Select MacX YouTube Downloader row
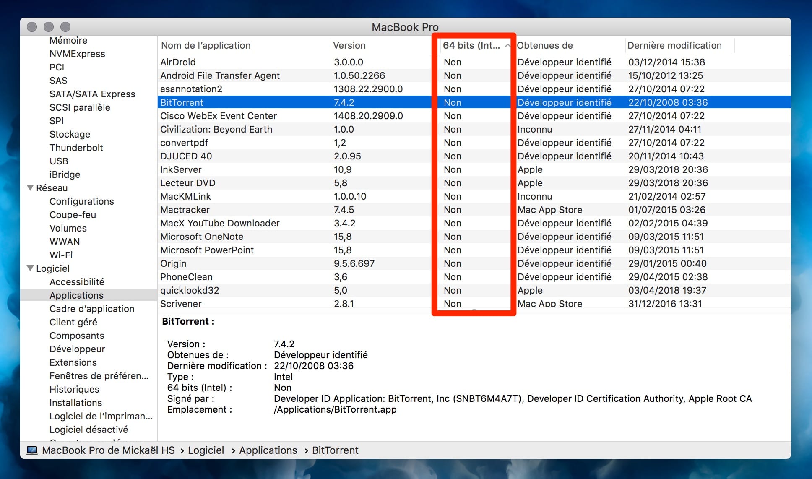Viewport: 812px width, 479px height. 474,223
